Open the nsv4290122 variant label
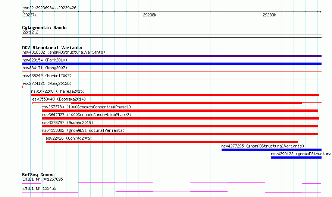 pos(301,154)
